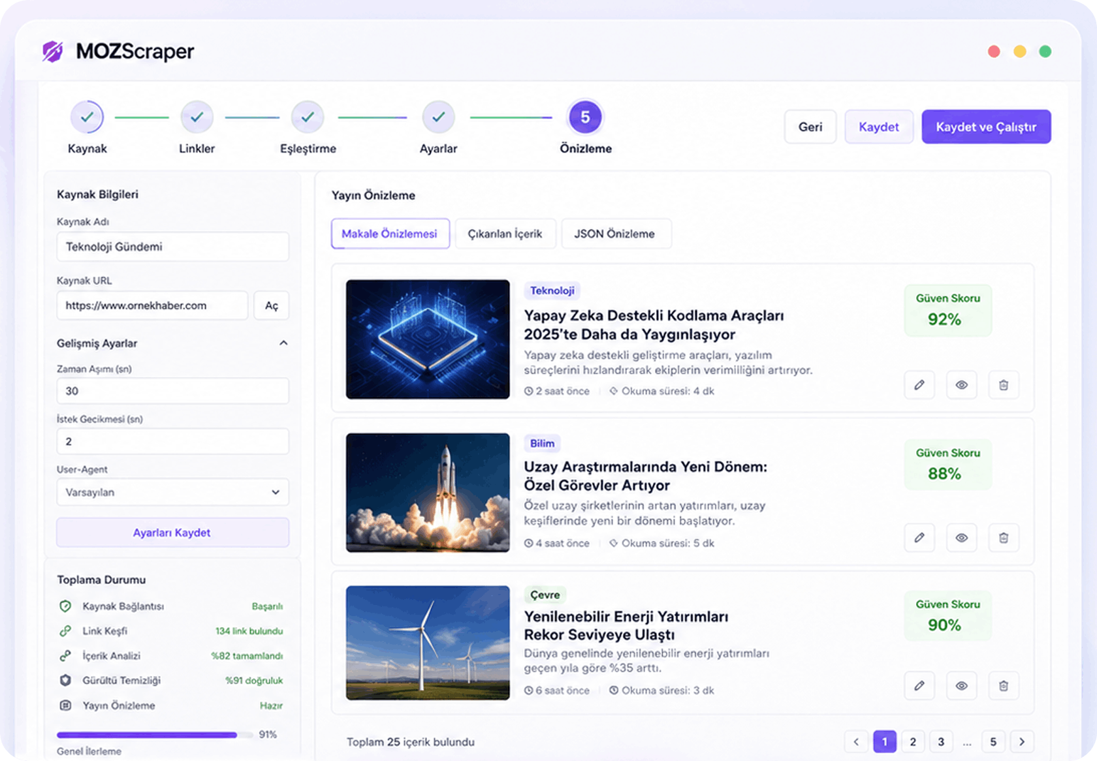Click the Geri button
This screenshot has height=761, width=1097.
pyautogui.click(x=810, y=127)
